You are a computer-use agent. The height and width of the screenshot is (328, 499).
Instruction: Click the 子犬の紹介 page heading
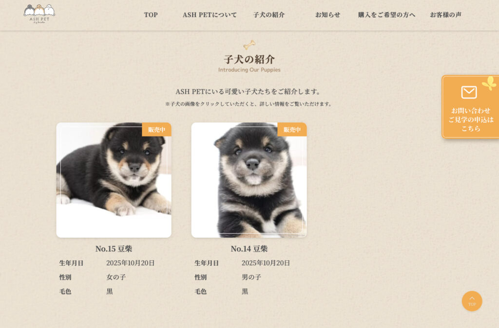(x=249, y=59)
